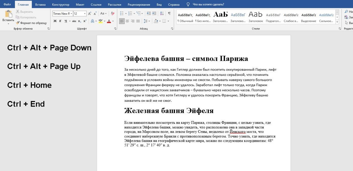Toggle the paragraph marks (¶) display
Viewport: 353px width, 171px height.
(169, 13)
